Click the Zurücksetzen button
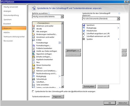The width and height of the screenshot is (130, 106). [89, 86]
